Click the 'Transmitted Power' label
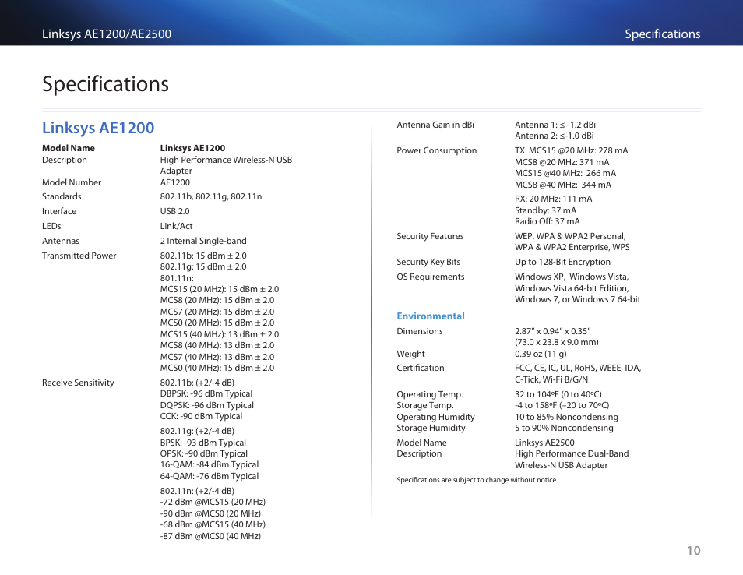 pos(79,256)
